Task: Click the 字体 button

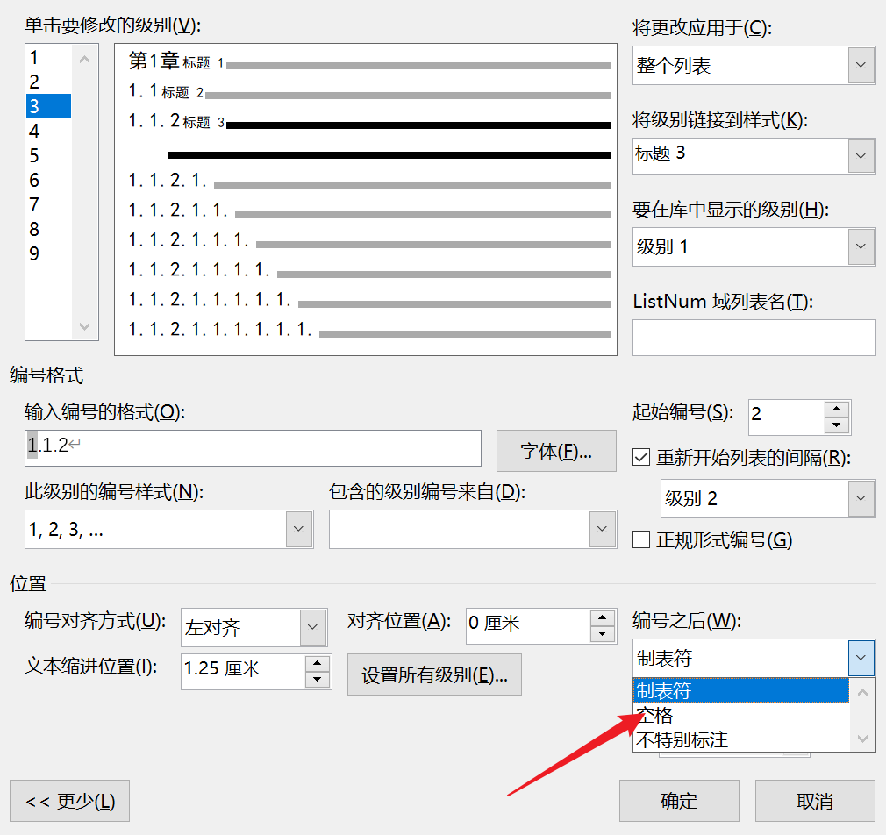Action: pyautogui.click(x=556, y=451)
